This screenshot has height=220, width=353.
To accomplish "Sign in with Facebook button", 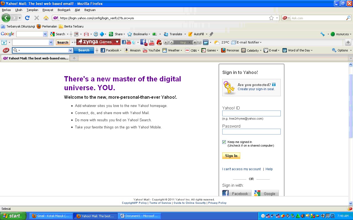I will (x=237, y=193).
